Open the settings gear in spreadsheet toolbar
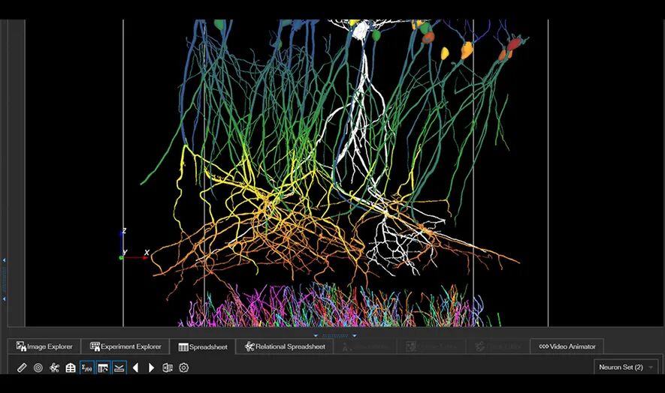Viewport: 665px width, 393px height. coord(183,367)
